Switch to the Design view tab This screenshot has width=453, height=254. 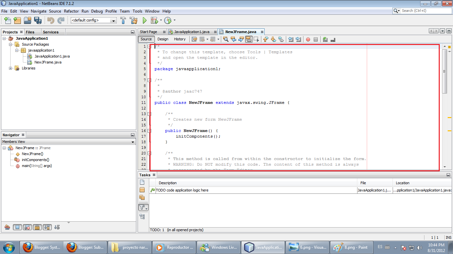click(163, 39)
